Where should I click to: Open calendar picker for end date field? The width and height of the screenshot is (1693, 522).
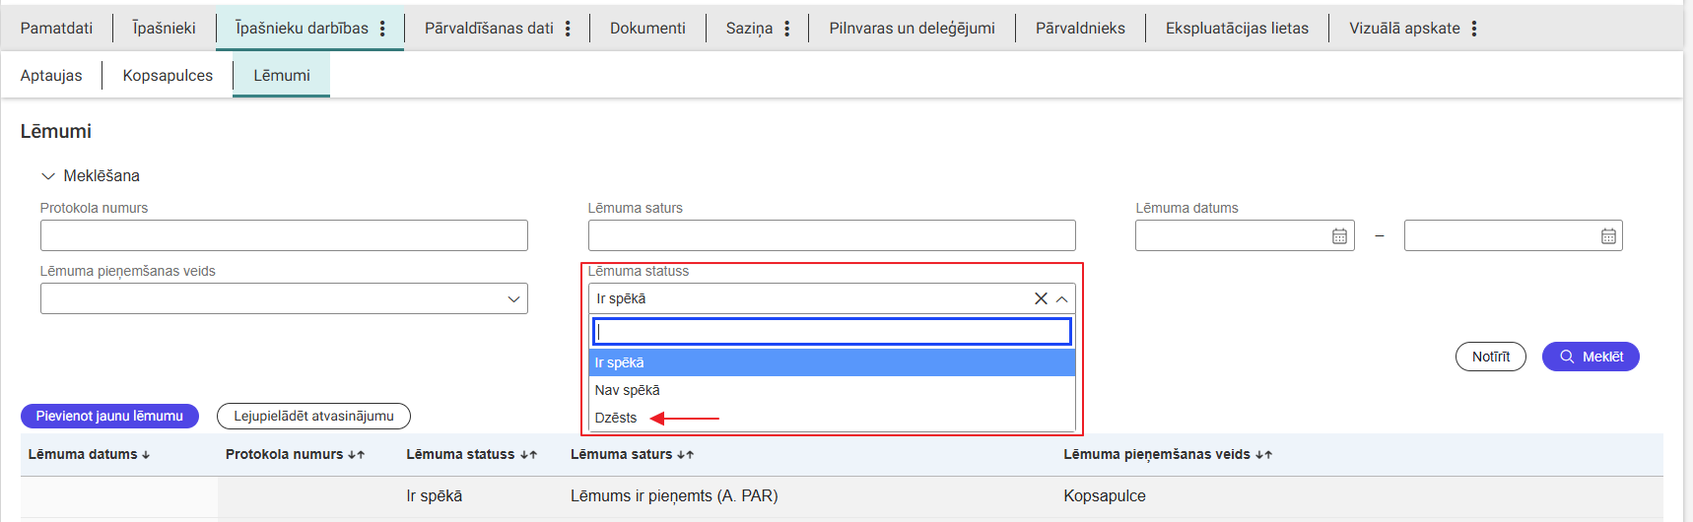click(1608, 236)
